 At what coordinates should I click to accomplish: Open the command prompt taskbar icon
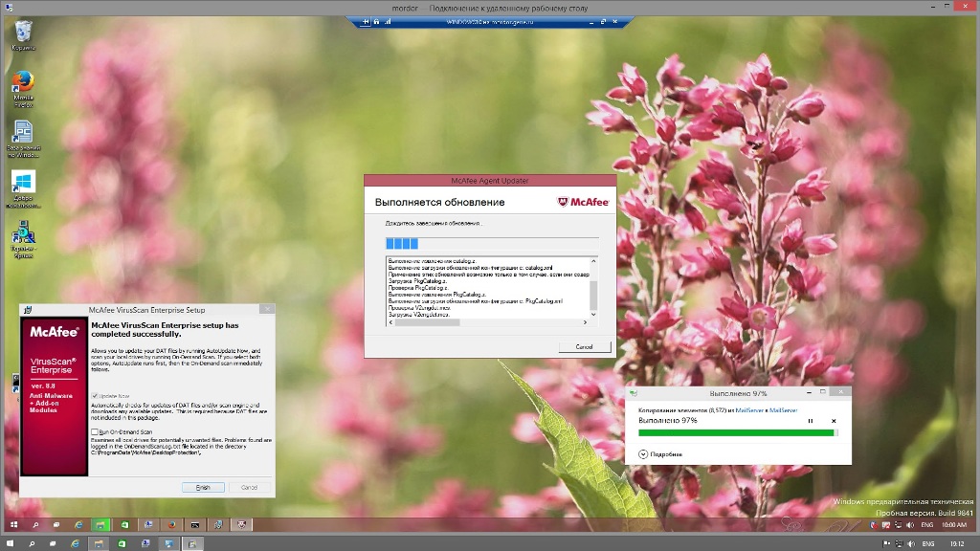click(195, 524)
